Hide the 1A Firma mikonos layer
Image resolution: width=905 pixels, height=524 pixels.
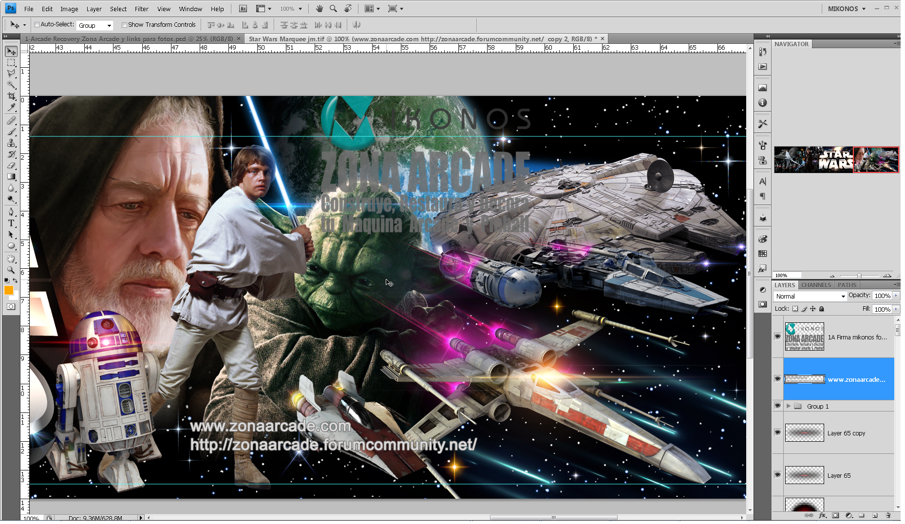(777, 337)
